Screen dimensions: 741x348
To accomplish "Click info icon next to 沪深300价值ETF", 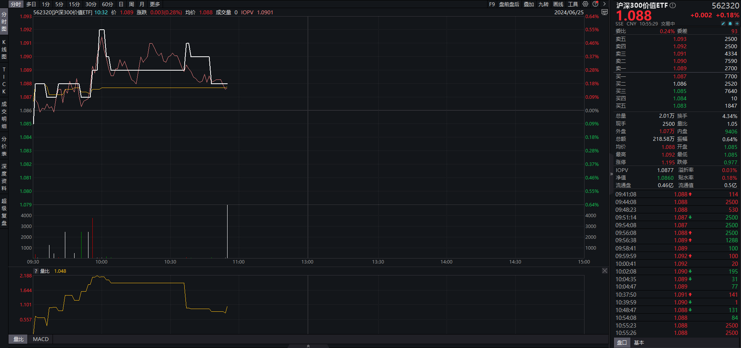I will pyautogui.click(x=673, y=5).
